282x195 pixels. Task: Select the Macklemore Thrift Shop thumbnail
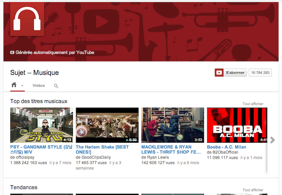point(173,125)
